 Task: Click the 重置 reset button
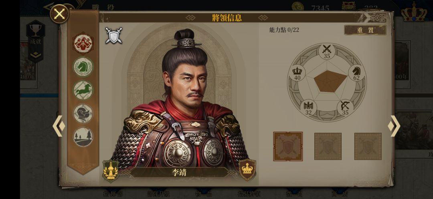click(365, 30)
